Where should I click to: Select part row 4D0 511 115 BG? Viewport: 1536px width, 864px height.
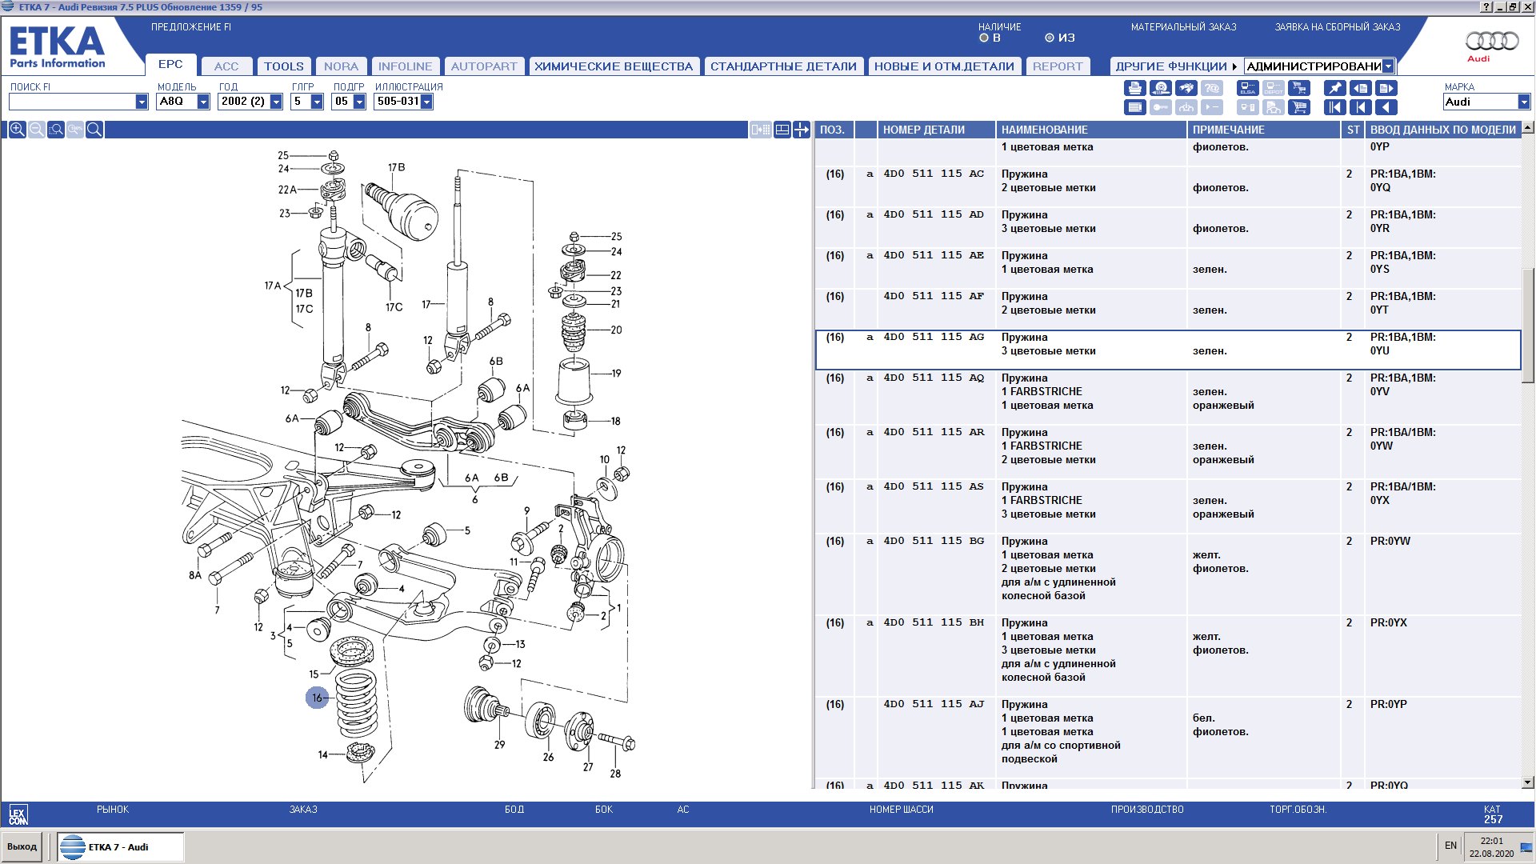[1168, 574]
